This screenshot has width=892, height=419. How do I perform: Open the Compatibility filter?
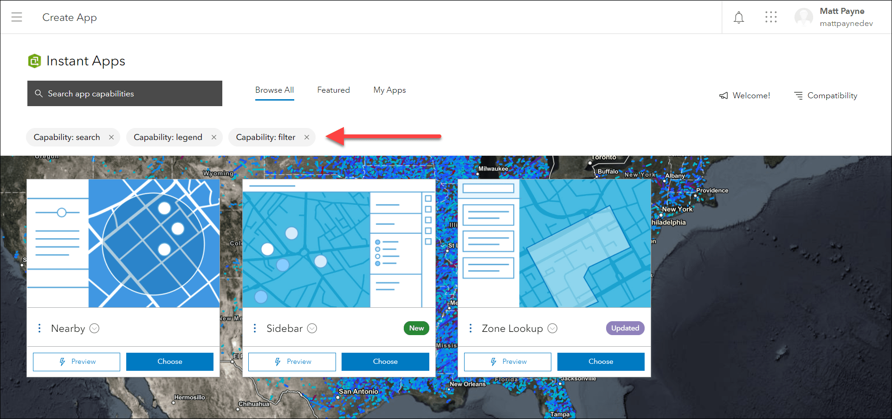click(826, 95)
